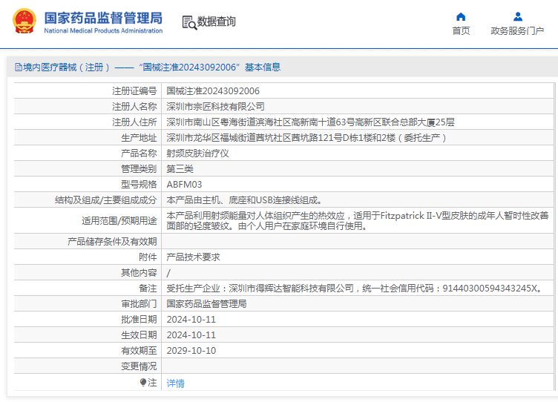Select product name 射频皮肤治疗仪
The image size is (558, 402).
pyautogui.click(x=197, y=154)
